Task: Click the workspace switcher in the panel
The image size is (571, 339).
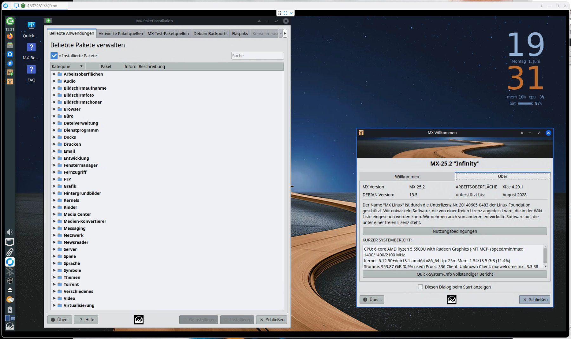Action: coord(10,318)
